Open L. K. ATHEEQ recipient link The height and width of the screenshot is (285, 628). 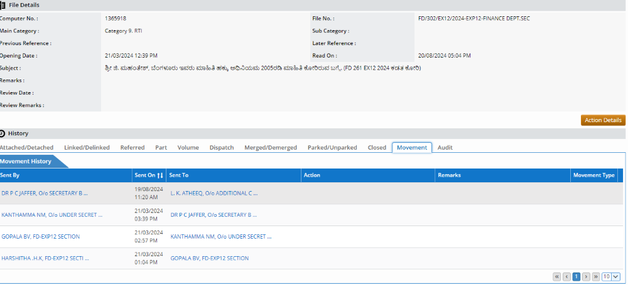(x=214, y=194)
